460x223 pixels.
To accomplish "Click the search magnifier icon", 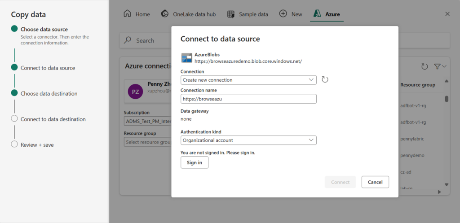I will (128, 40).
